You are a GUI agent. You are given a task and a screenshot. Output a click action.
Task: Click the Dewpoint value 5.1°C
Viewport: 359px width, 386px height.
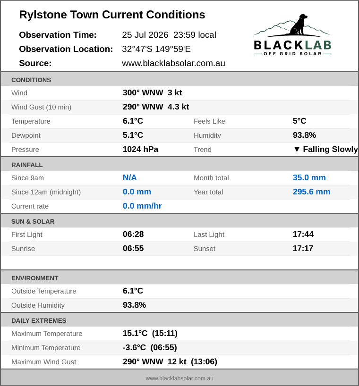(133, 135)
